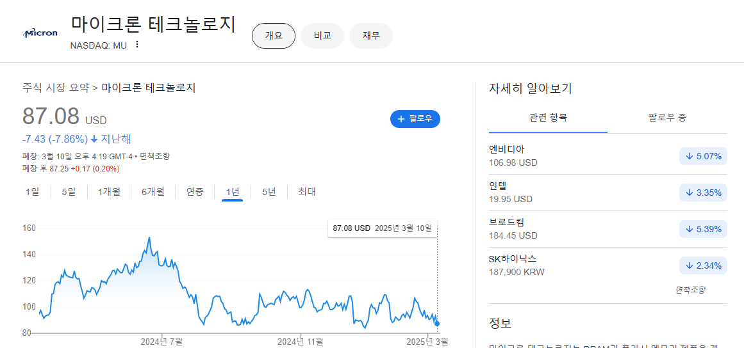Switch to the 팔로우 중 tab
Viewport: 744px width, 348px height.
click(667, 118)
